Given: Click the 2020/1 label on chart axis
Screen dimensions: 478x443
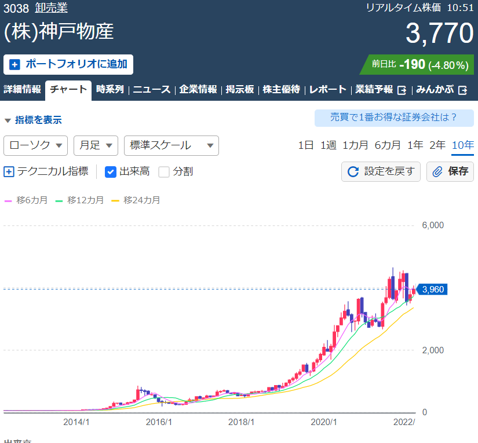Looking at the screenshot, I should click(x=324, y=422).
